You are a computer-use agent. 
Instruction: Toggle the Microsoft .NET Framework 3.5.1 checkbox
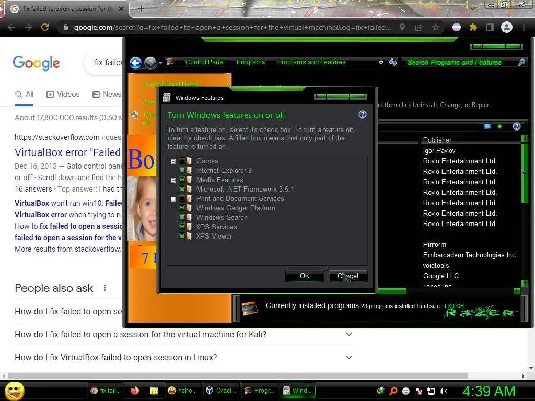tap(182, 189)
